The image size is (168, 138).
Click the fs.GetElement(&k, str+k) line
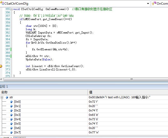[50, 49]
